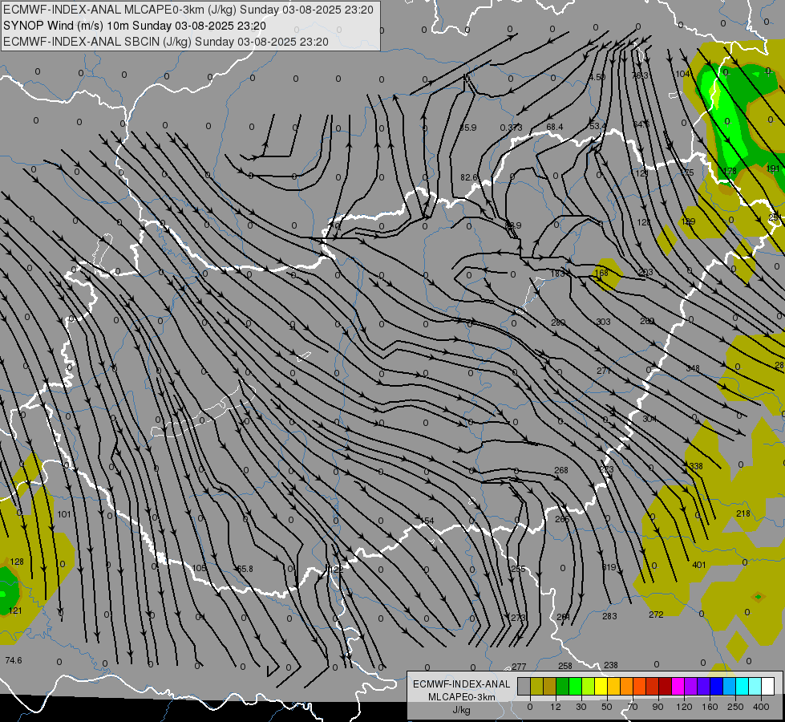
Task: Click the legend unit 'J/kg'
Action: (462, 710)
